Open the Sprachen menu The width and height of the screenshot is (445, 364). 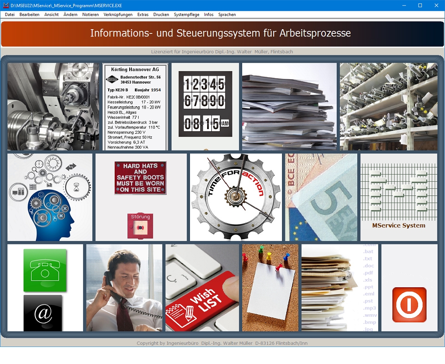227,15
